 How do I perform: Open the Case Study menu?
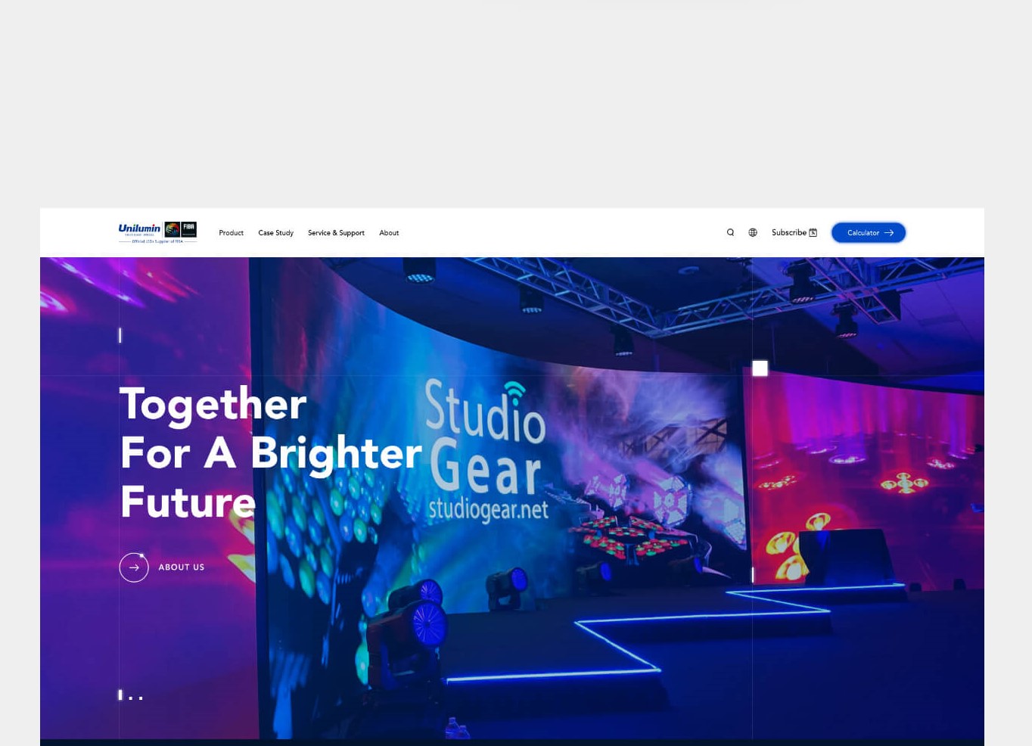pos(275,233)
